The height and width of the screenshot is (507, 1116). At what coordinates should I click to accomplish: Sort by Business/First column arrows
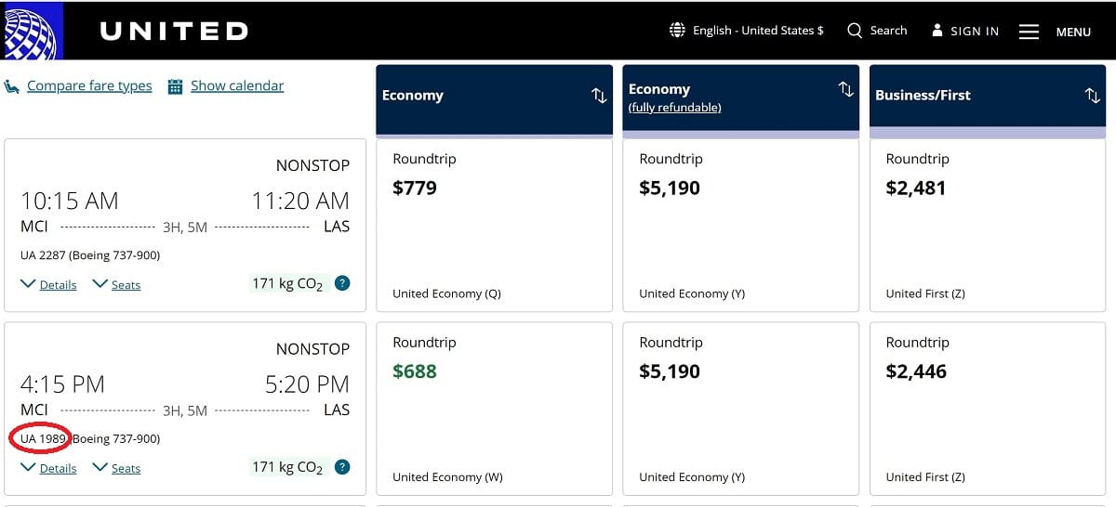click(1092, 96)
